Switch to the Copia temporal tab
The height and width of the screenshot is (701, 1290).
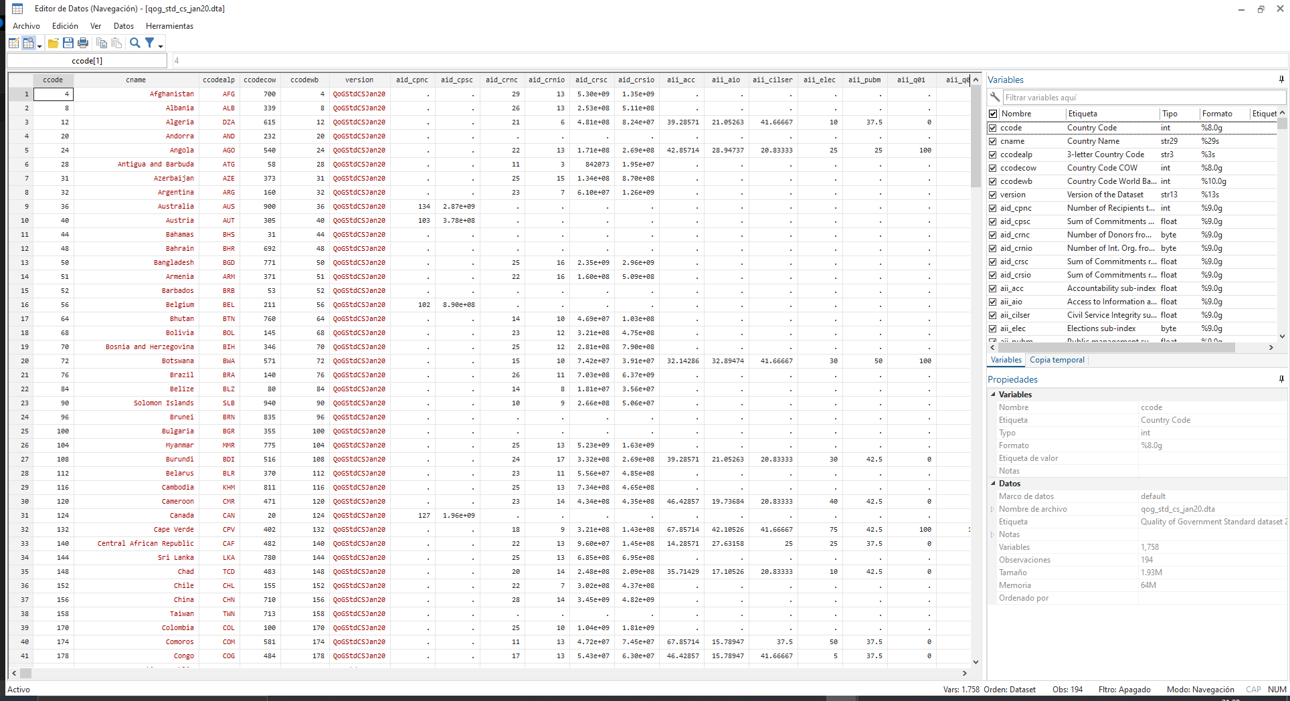click(1056, 360)
